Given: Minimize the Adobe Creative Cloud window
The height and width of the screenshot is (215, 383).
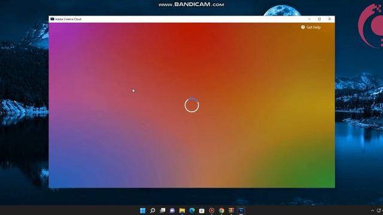Looking at the screenshot, I should [309, 19].
